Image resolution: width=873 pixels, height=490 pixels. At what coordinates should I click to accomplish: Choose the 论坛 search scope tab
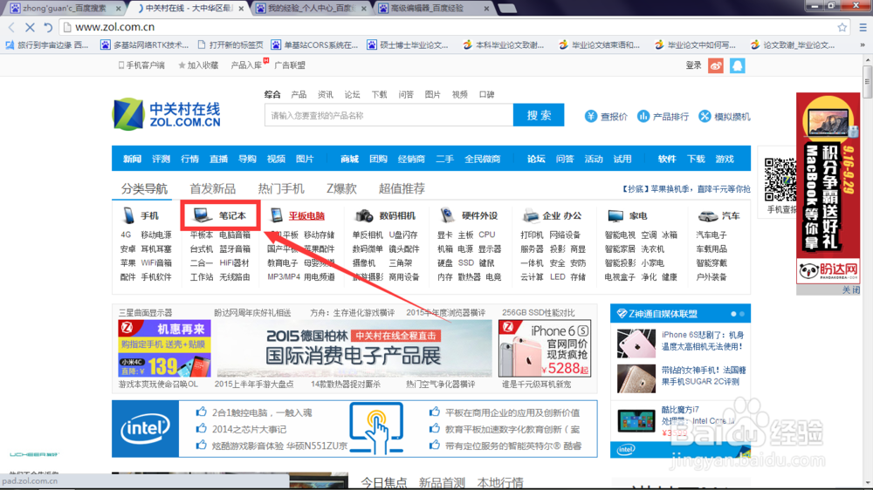coord(352,94)
